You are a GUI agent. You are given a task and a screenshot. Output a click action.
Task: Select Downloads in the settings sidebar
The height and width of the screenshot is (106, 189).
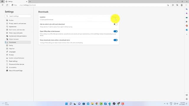(x=18, y=42)
